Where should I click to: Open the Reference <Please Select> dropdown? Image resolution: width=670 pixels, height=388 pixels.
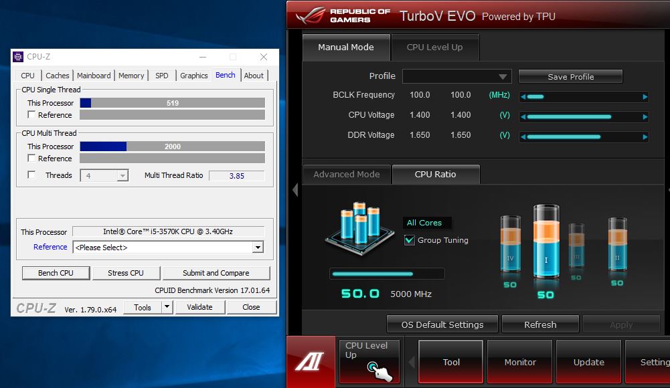point(258,247)
